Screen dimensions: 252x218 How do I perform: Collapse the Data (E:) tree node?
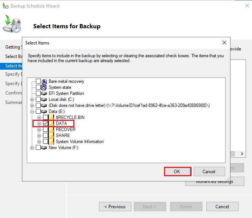click(32, 111)
